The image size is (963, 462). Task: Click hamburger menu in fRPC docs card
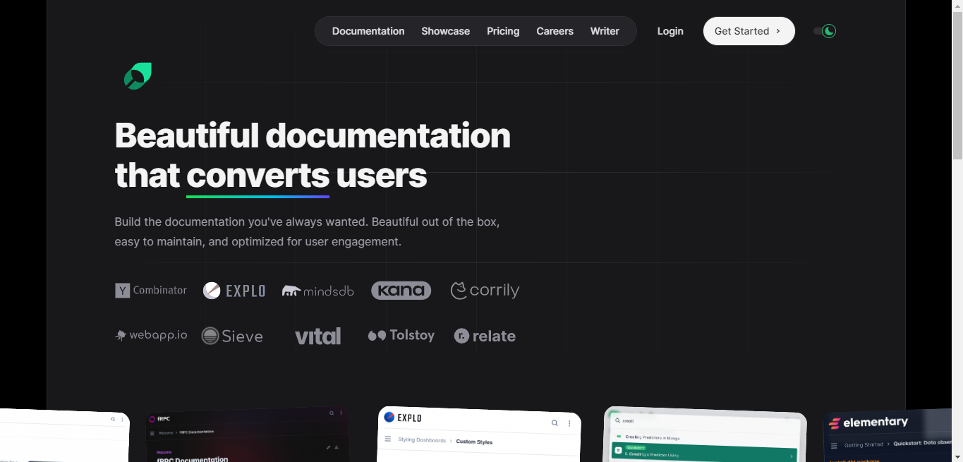152,433
